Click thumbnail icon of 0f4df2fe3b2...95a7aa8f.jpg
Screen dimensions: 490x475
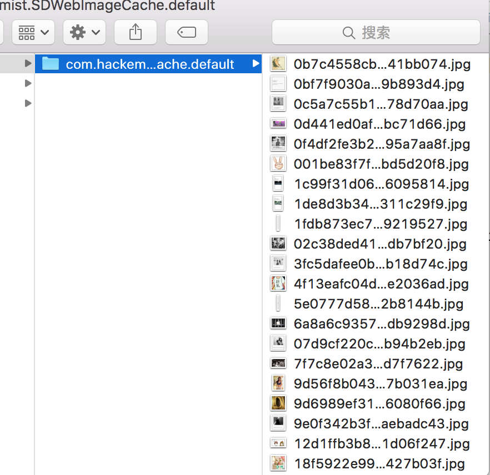tap(278, 144)
